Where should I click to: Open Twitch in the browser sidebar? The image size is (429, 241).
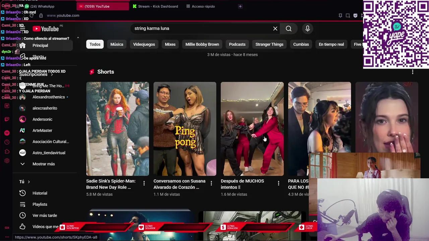7,119
